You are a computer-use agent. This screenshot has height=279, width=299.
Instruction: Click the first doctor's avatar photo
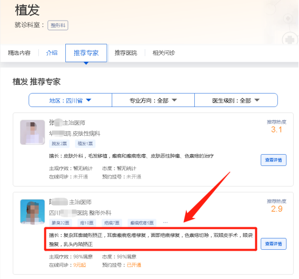point(32,132)
